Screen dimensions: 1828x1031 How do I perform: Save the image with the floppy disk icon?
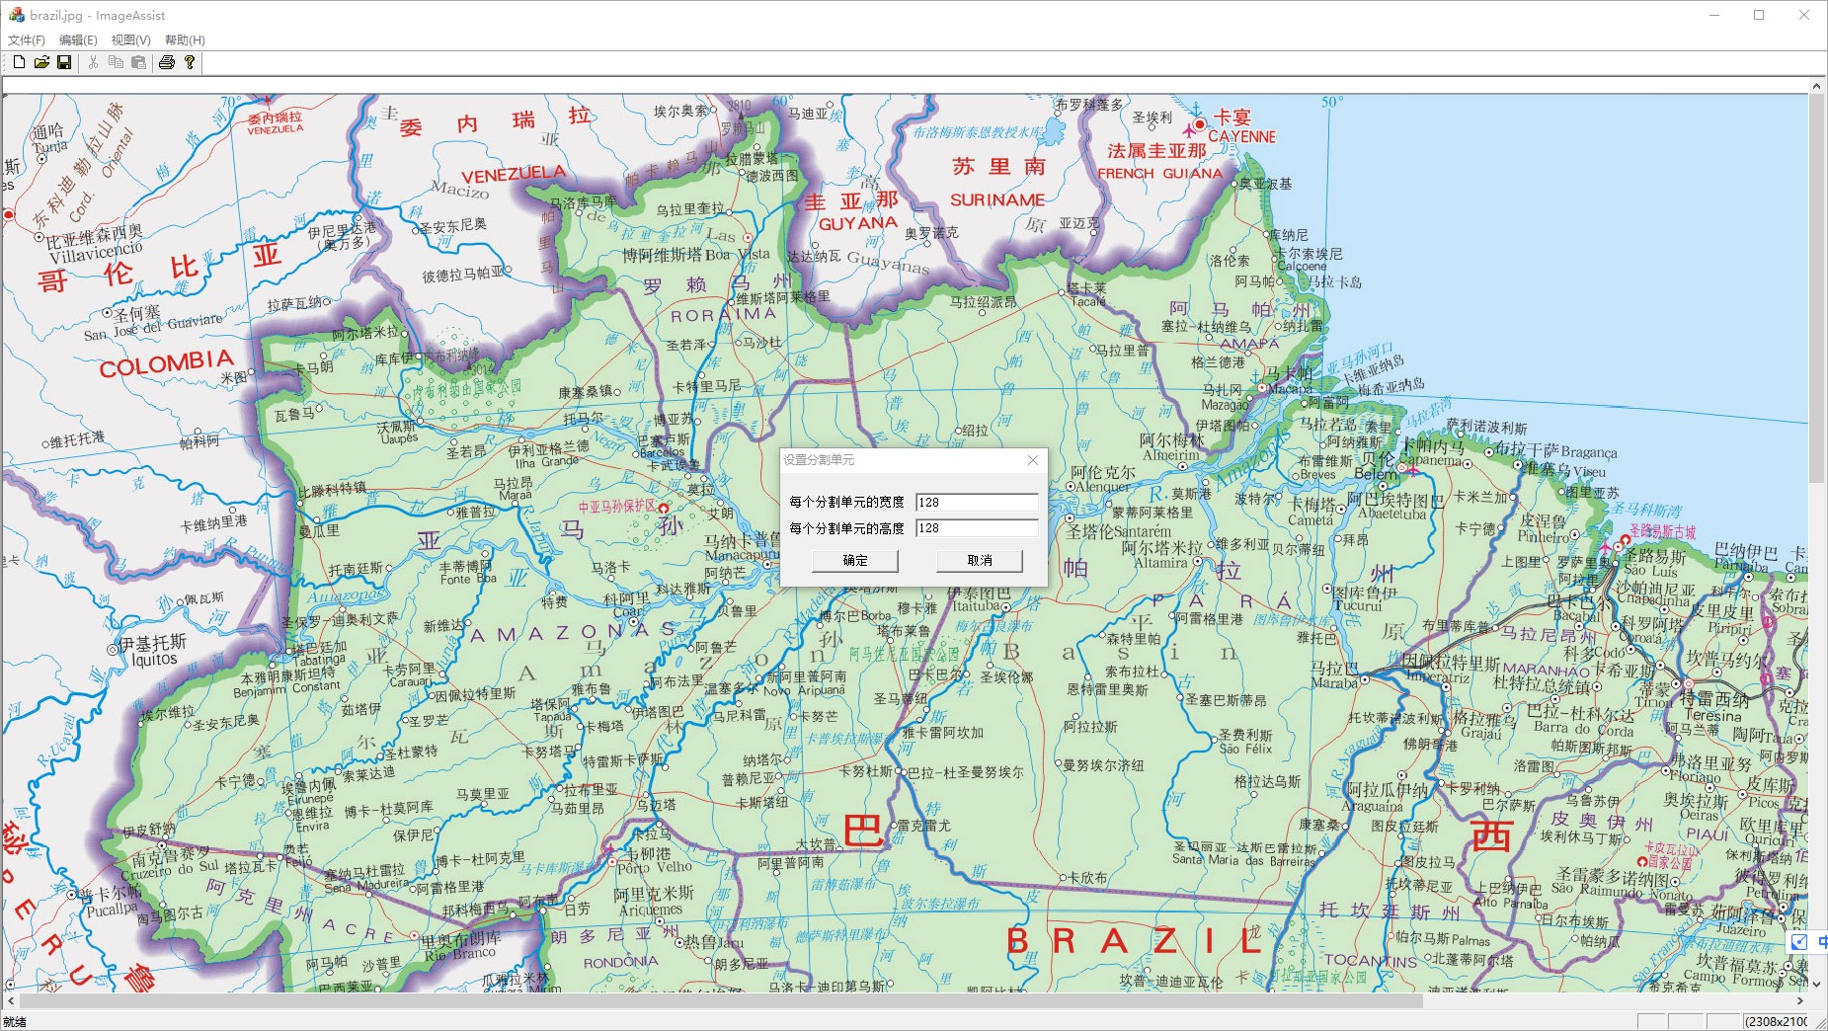point(64,62)
